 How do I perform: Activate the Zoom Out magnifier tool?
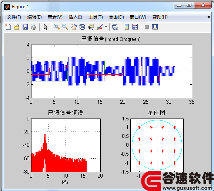65,27
